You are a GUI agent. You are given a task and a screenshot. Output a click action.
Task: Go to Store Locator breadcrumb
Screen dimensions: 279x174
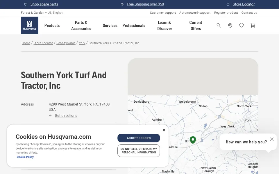43,43
